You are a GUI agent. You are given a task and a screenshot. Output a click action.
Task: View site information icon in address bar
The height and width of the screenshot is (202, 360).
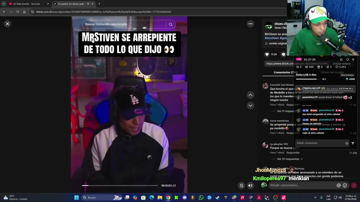pyautogui.click(x=32, y=12)
